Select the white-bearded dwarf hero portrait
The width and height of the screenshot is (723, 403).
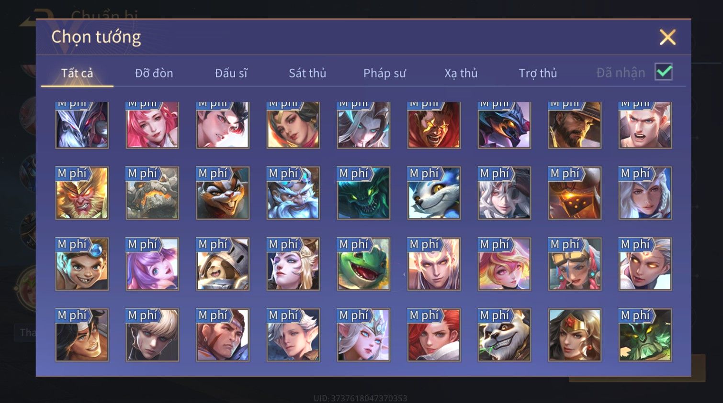[293, 193]
